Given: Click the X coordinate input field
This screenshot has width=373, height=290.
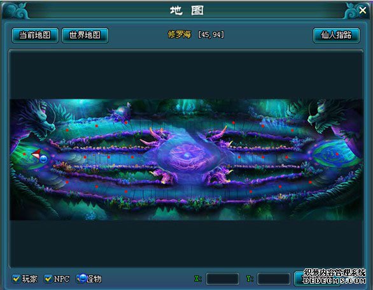Looking at the screenshot, I should coord(223,279).
